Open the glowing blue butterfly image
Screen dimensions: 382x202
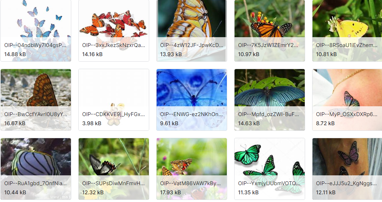(x=192, y=100)
